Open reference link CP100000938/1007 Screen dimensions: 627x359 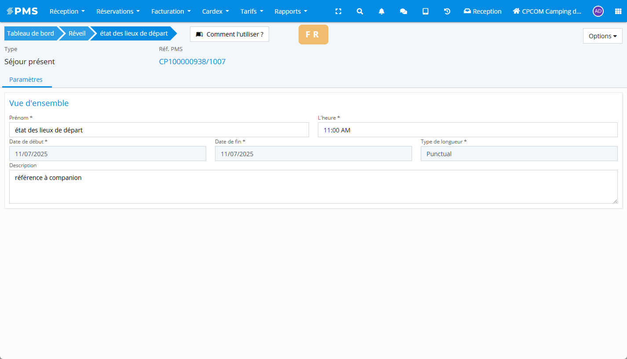pos(192,62)
